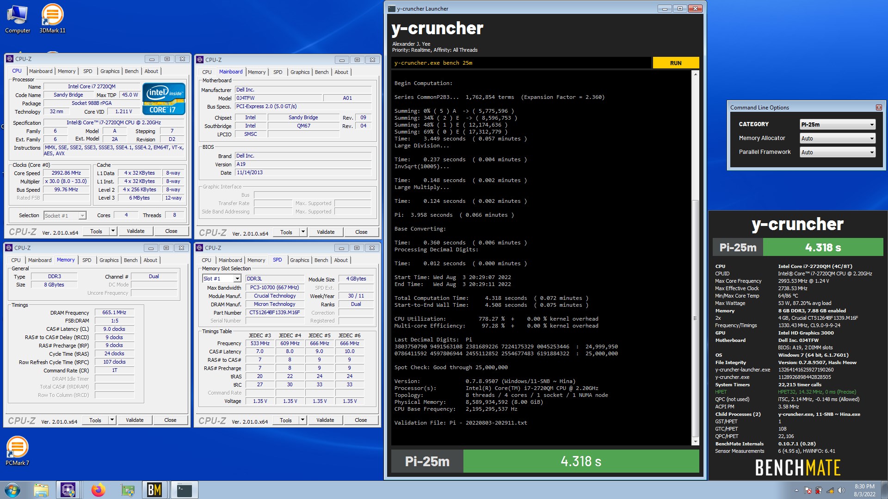Show hidden system tray icons

796,491
